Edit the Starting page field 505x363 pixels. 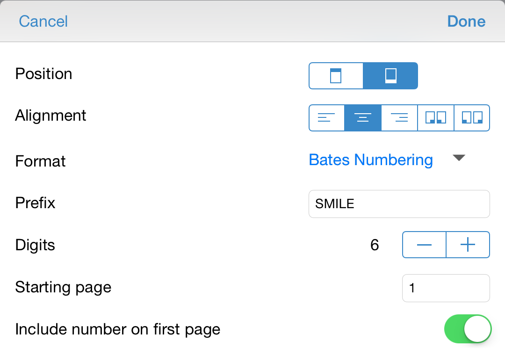pos(446,288)
